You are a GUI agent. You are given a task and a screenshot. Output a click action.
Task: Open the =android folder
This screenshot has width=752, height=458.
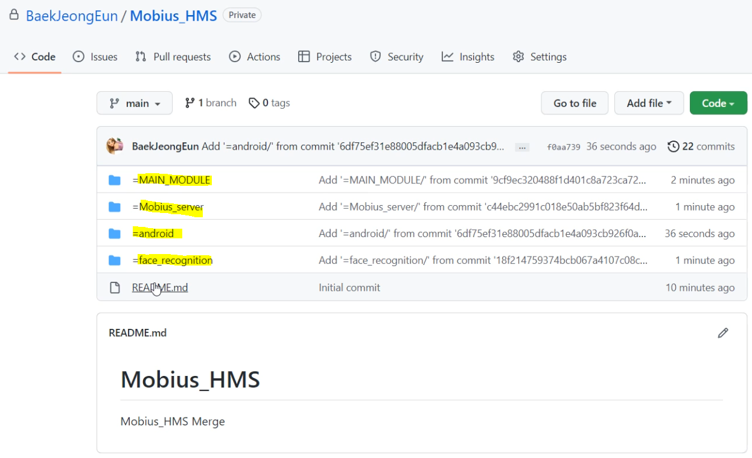tap(153, 234)
